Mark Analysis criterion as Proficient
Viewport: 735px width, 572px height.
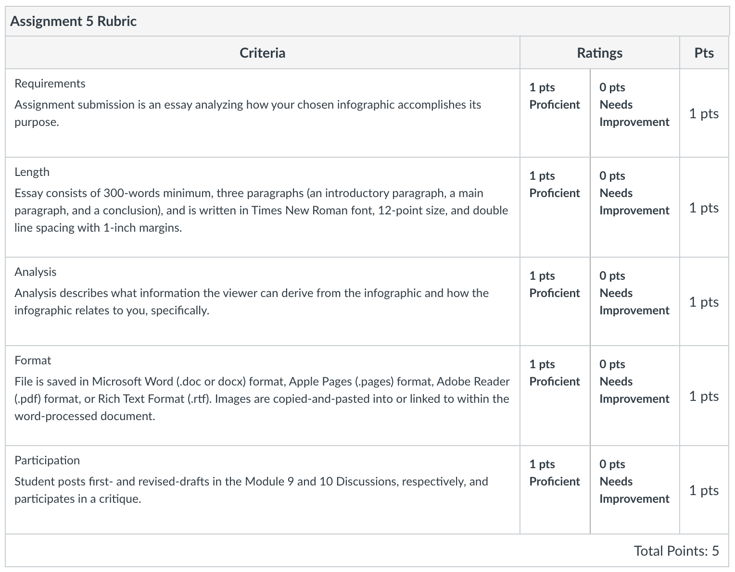coord(555,301)
